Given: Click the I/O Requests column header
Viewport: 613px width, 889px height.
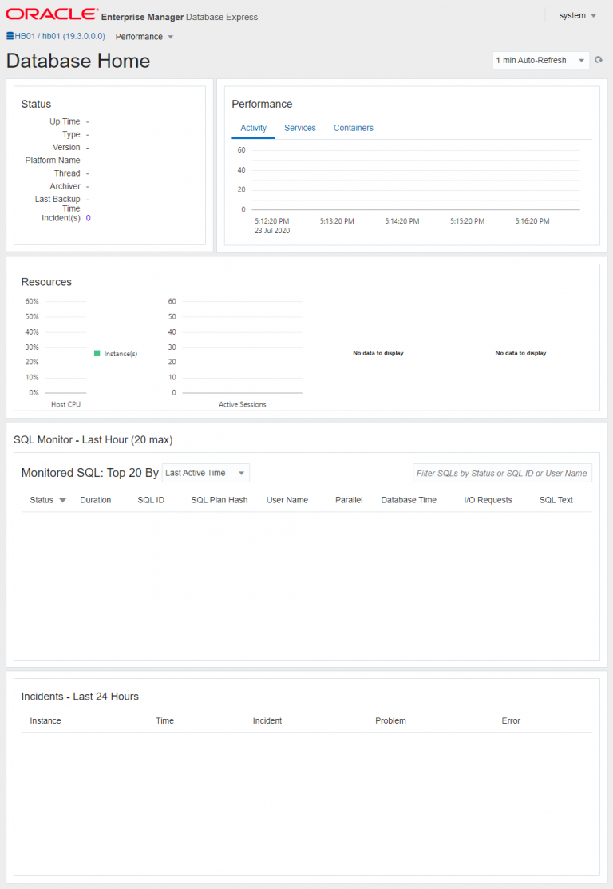Looking at the screenshot, I should click(488, 500).
